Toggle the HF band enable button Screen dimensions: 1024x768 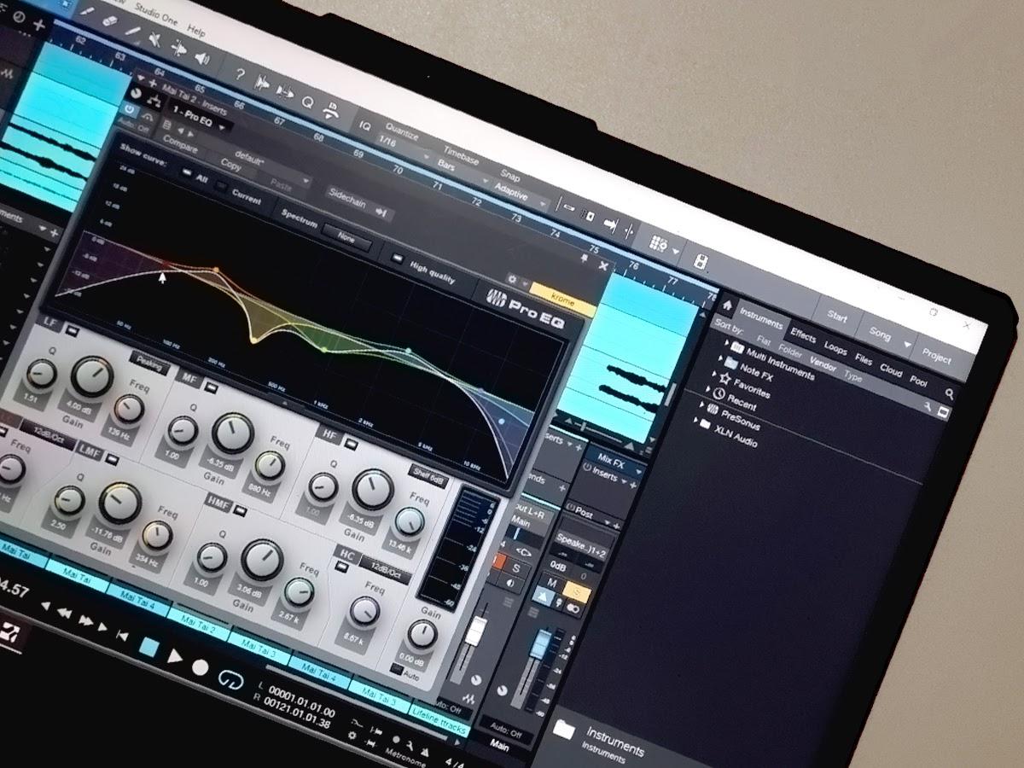click(x=352, y=445)
